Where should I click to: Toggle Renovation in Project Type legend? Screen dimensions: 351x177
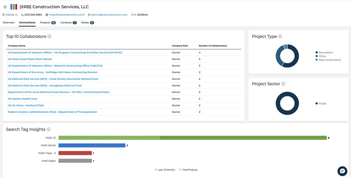click(324, 53)
